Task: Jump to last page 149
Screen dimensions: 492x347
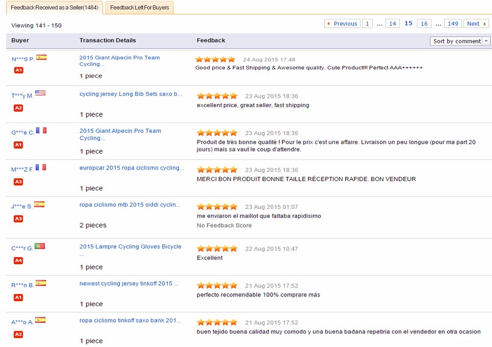Action: [452, 23]
